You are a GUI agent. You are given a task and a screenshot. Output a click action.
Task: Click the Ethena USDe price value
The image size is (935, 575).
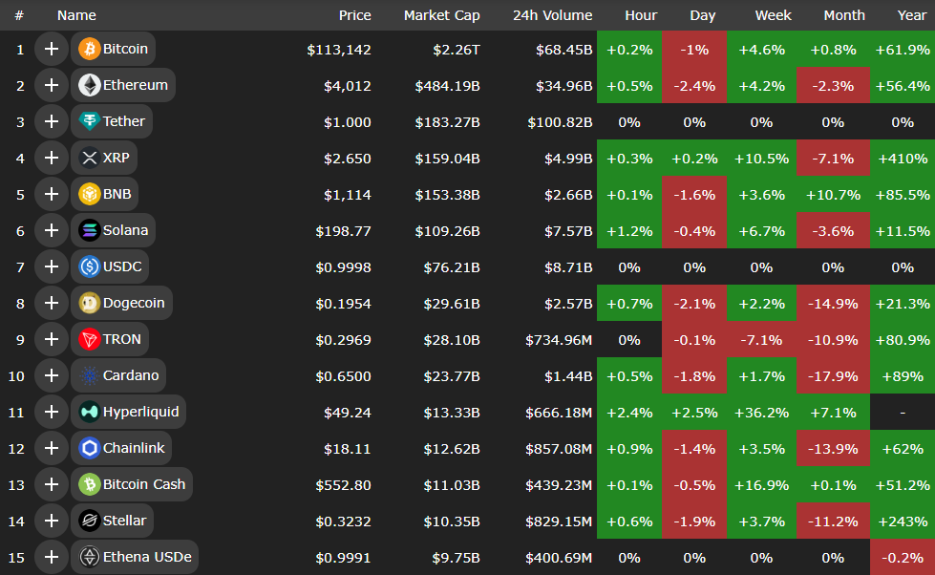[344, 557]
